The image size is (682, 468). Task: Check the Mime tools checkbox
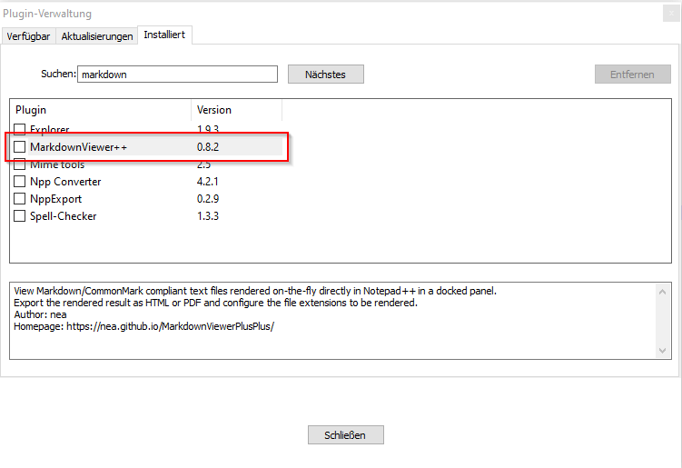point(20,164)
